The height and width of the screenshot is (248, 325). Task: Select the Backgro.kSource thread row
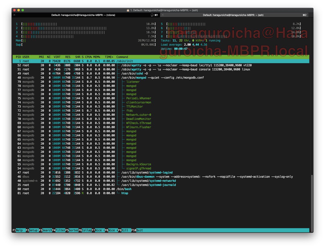point(161,164)
